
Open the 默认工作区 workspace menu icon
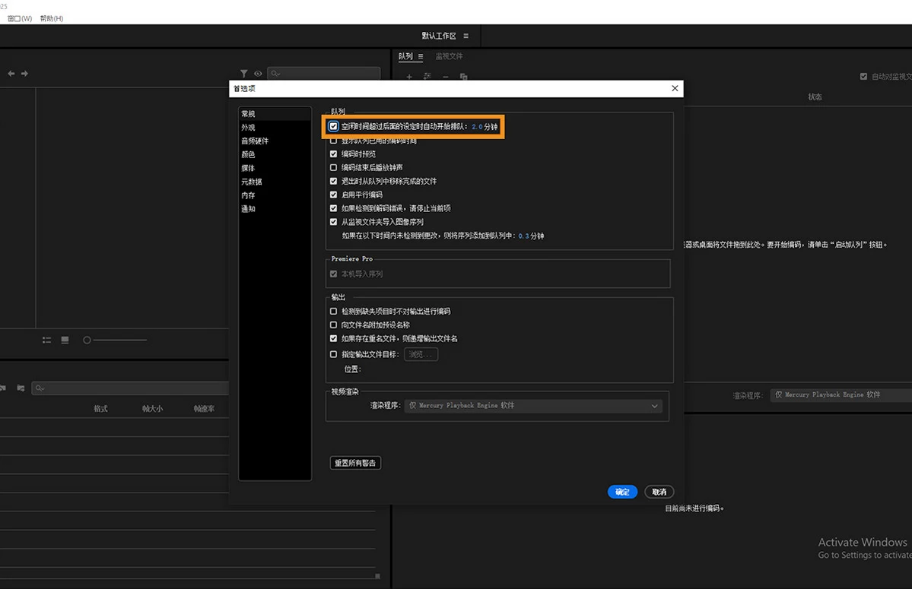[466, 36]
